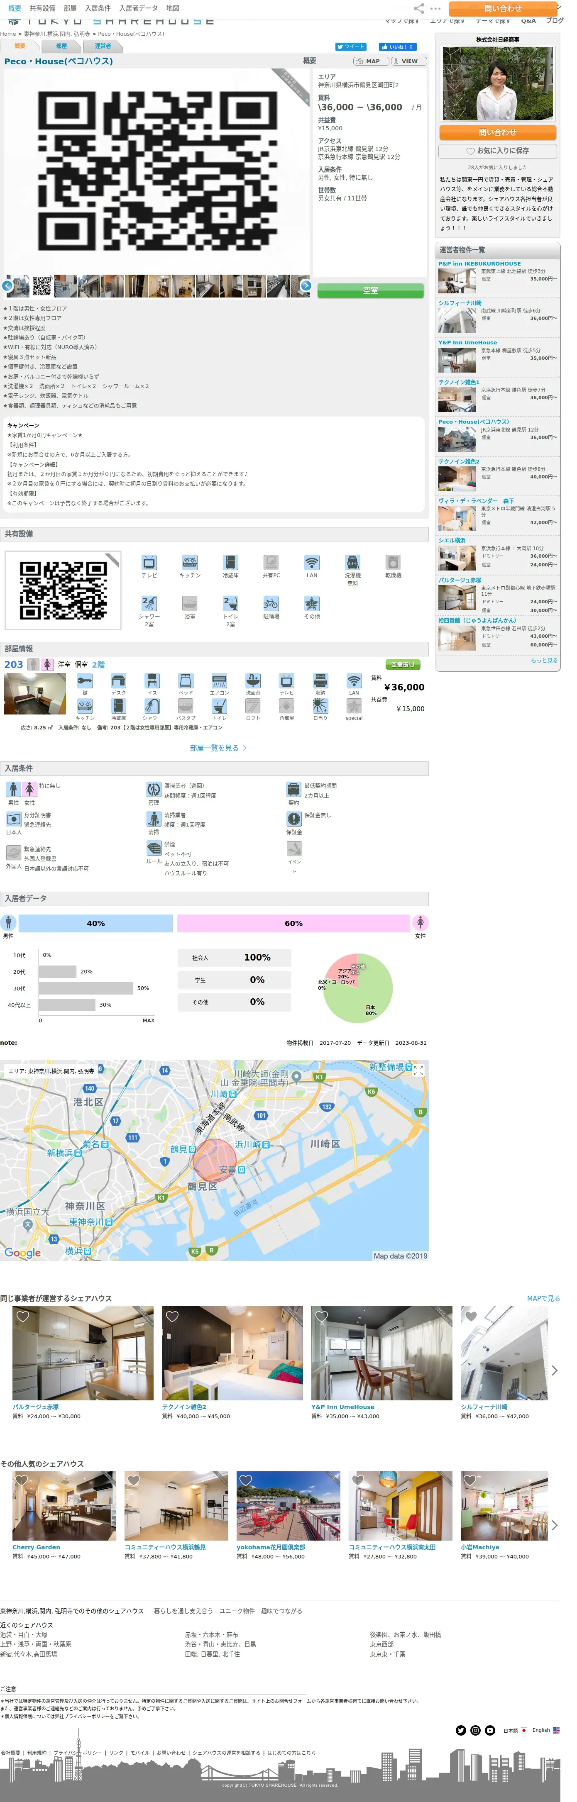Click room 203's 収納 storage icon
The width and height of the screenshot is (577, 1802).
point(320,680)
